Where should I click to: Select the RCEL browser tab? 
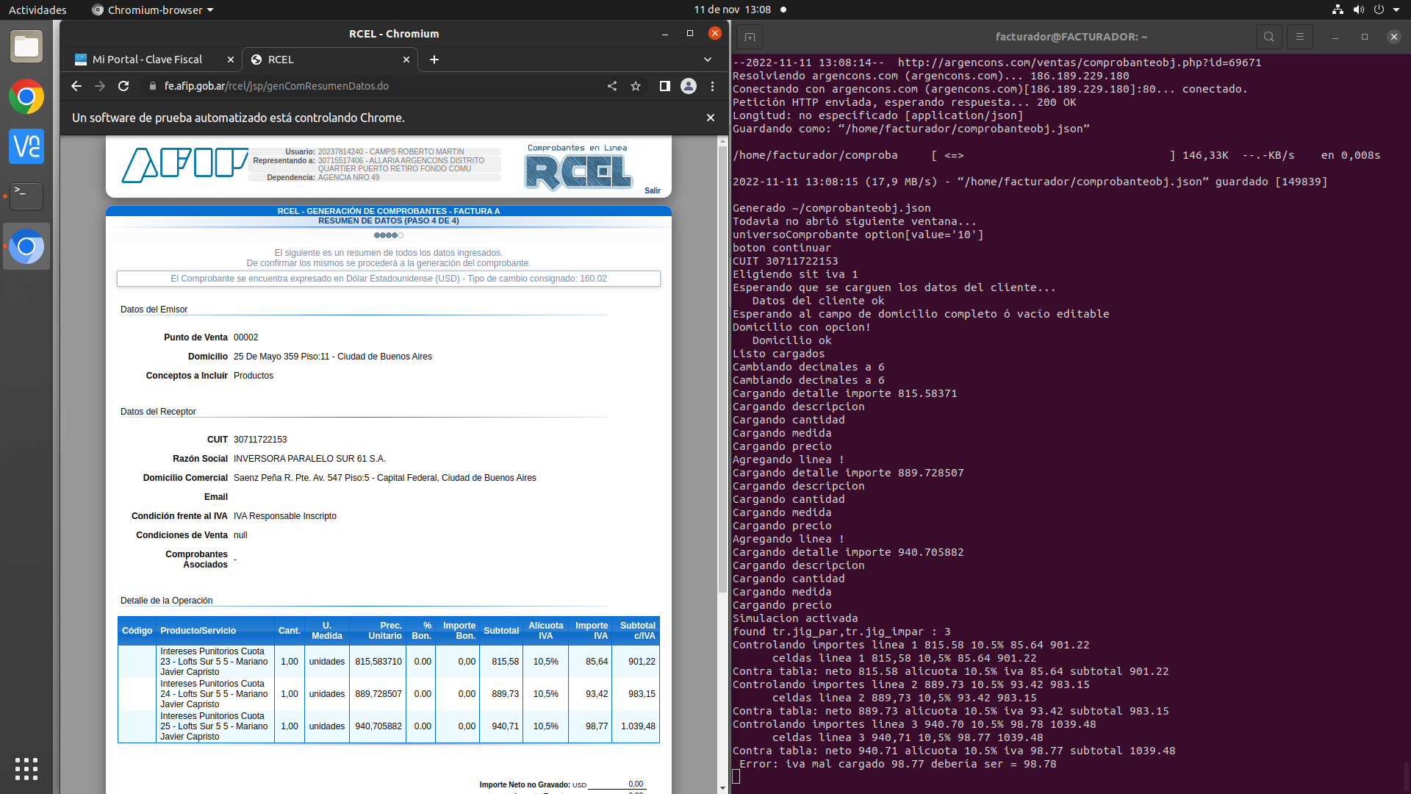coord(329,60)
